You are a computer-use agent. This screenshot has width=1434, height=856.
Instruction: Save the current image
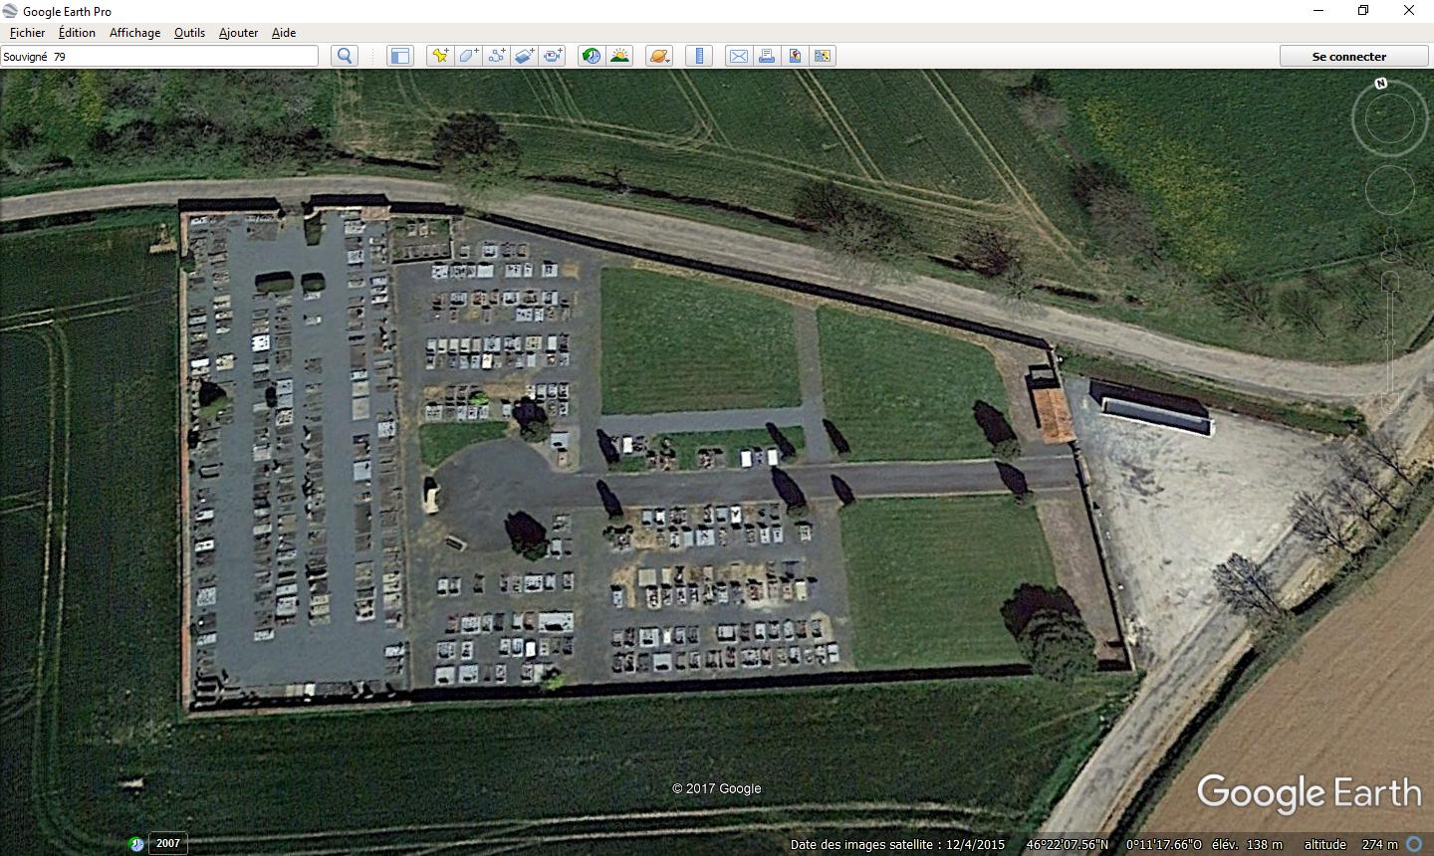(795, 56)
